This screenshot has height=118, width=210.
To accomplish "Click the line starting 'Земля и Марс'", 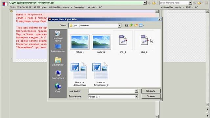I will pos(32,18).
